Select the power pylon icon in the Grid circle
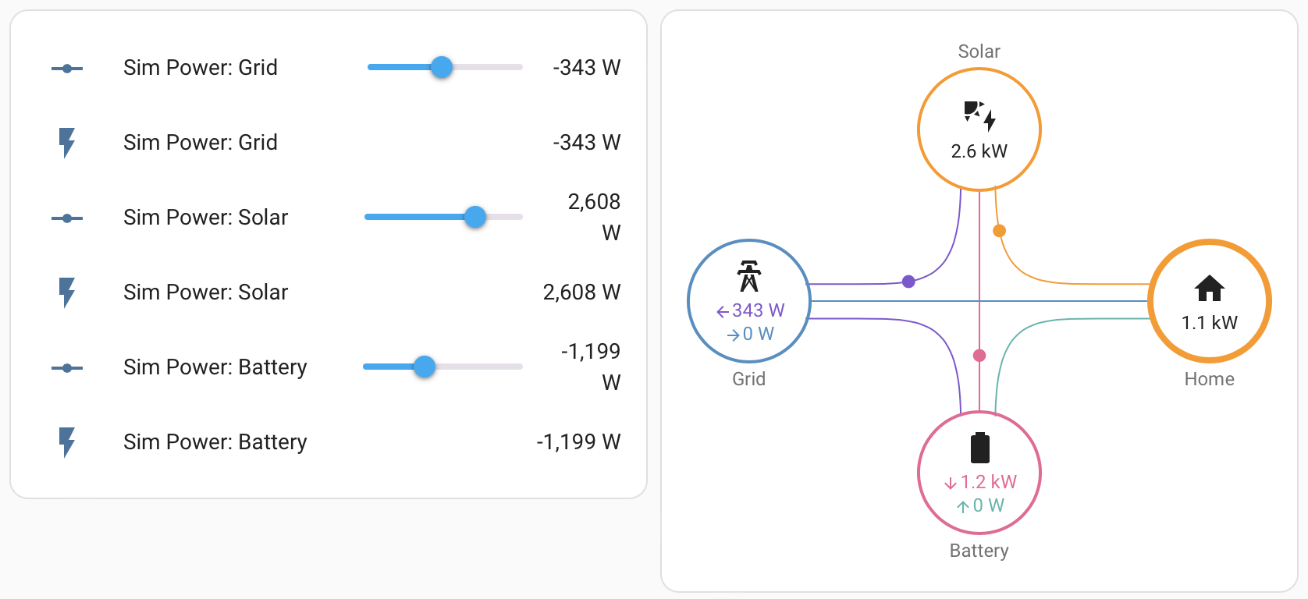 click(x=748, y=277)
